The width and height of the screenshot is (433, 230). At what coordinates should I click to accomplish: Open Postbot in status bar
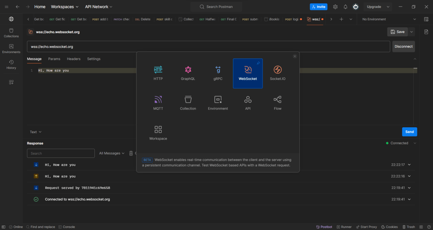[324, 227]
